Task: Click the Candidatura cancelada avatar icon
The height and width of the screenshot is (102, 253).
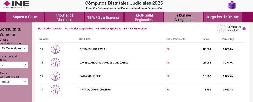Action: tap(222, 29)
